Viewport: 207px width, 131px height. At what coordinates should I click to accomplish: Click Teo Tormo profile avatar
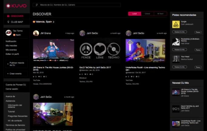tap(8, 33)
